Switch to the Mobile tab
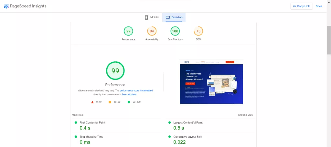 [152, 17]
